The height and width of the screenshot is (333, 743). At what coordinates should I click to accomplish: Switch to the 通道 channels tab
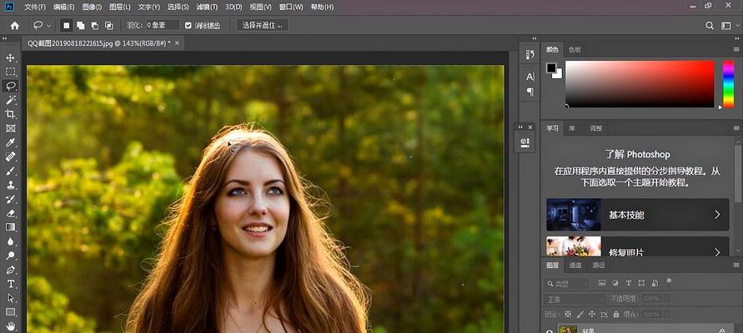coord(575,266)
